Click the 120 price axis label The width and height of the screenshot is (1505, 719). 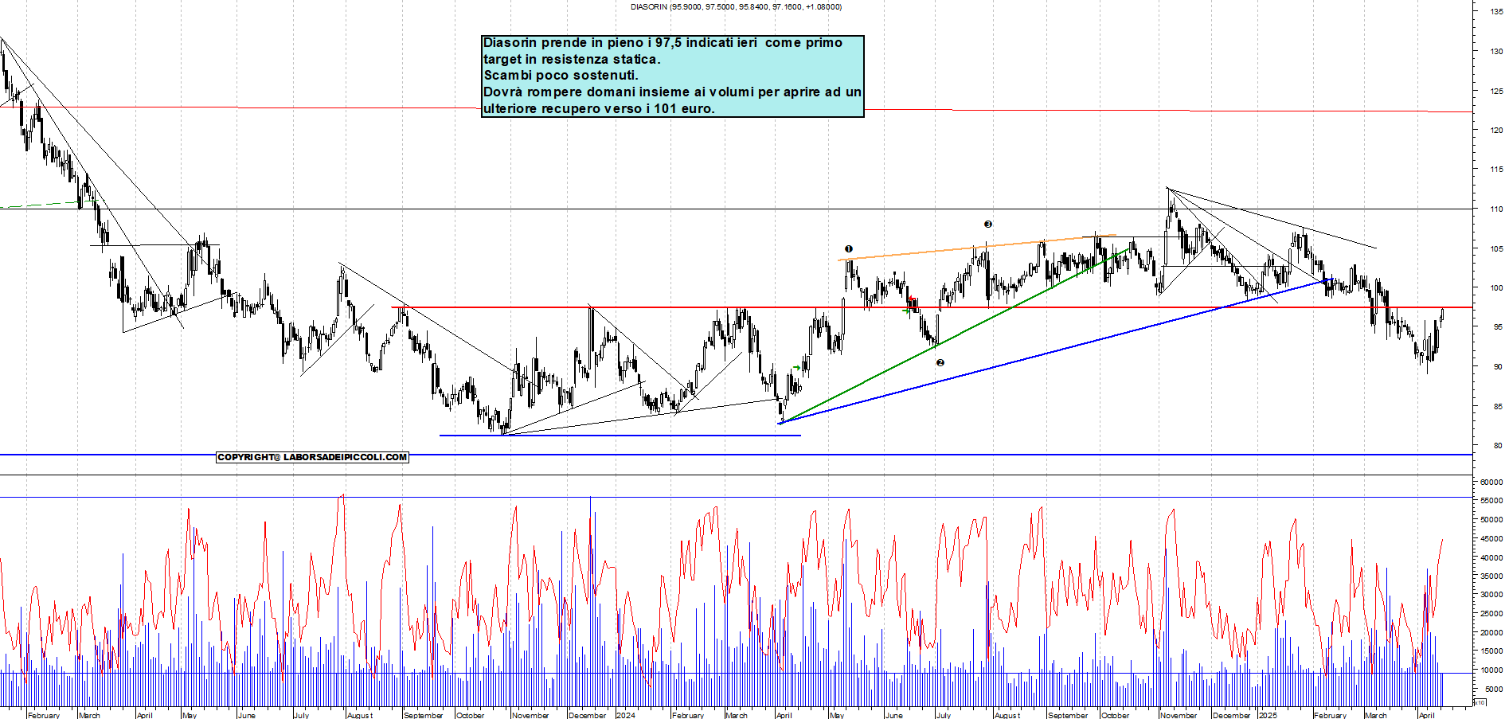point(1496,130)
